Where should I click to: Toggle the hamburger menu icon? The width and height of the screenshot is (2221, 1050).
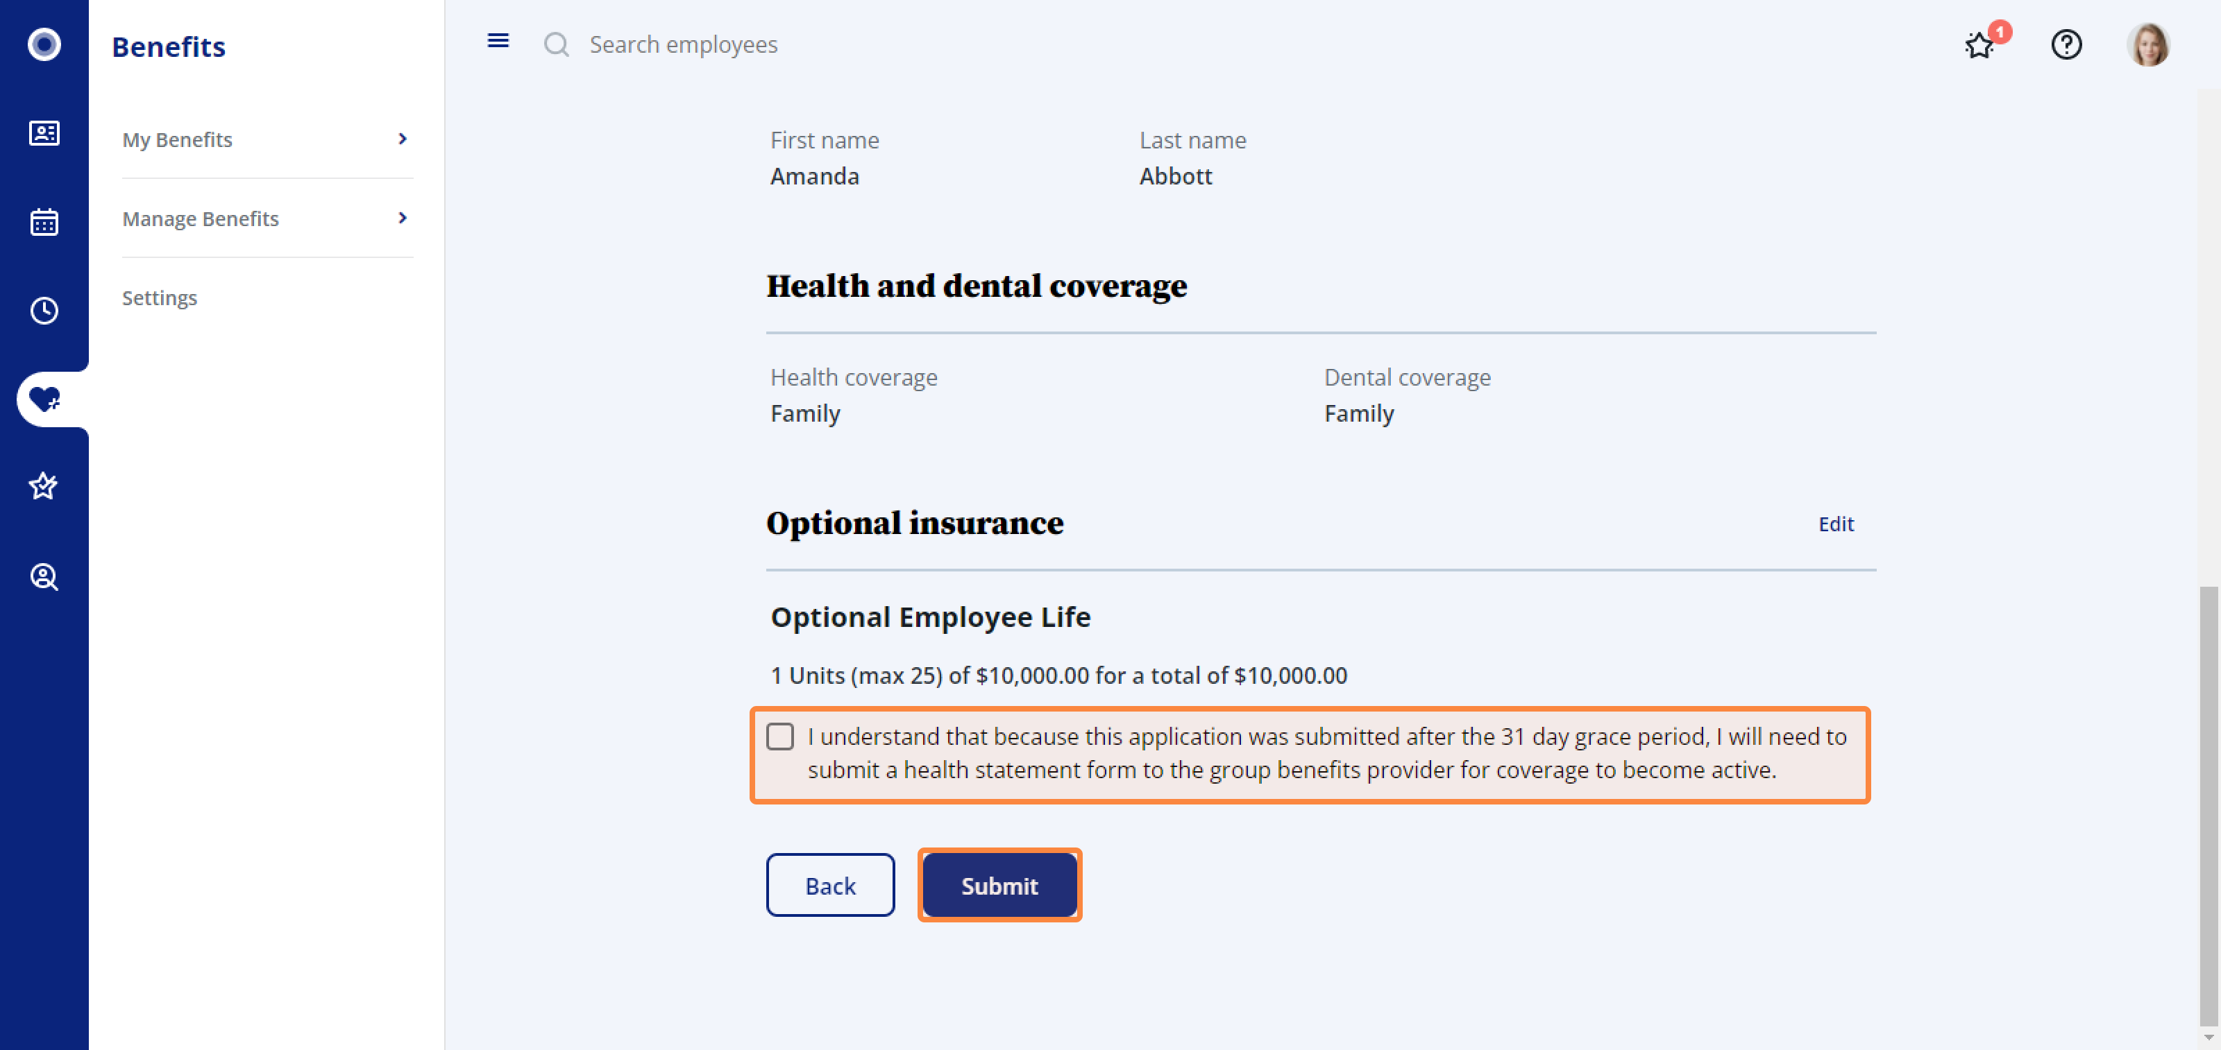(x=498, y=40)
